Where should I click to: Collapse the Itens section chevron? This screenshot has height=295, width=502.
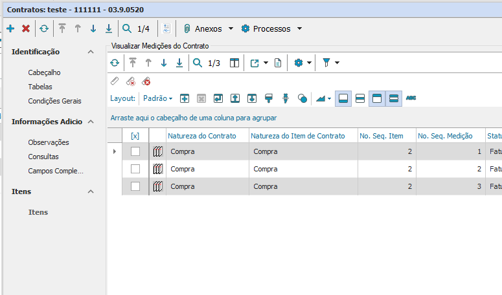point(91,191)
